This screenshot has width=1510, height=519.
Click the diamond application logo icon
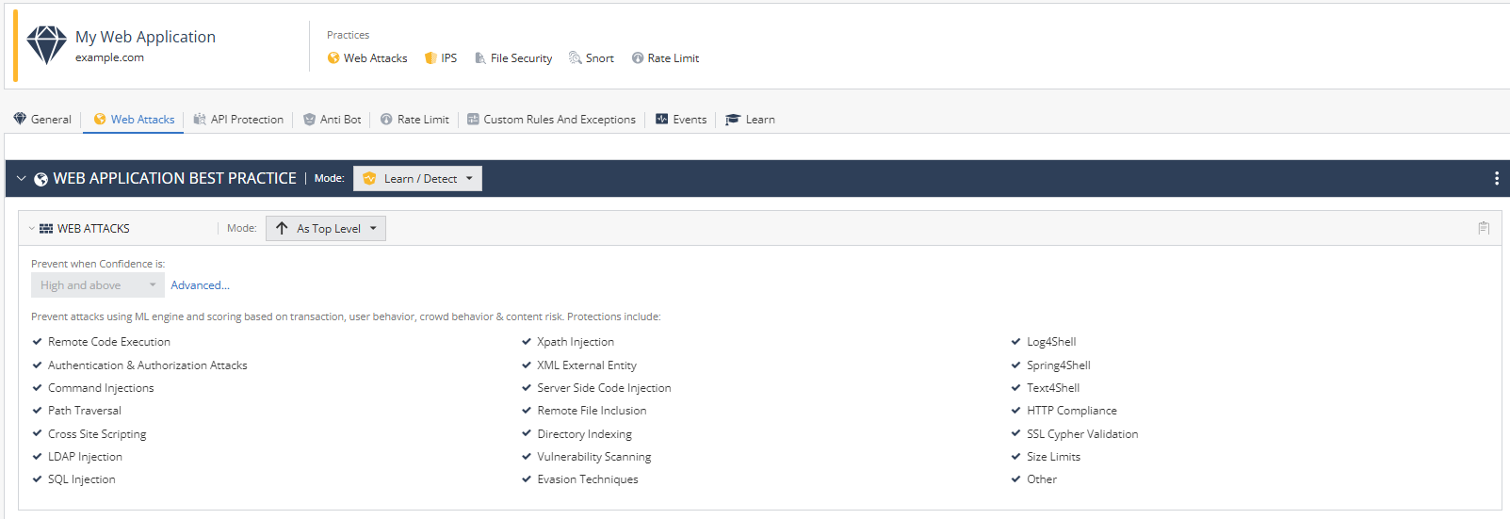[46, 45]
